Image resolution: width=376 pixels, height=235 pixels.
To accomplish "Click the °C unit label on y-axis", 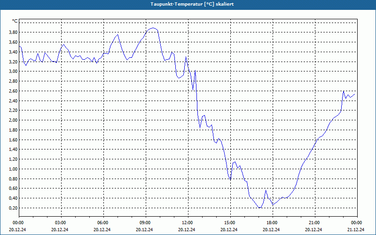I will (x=15, y=21).
